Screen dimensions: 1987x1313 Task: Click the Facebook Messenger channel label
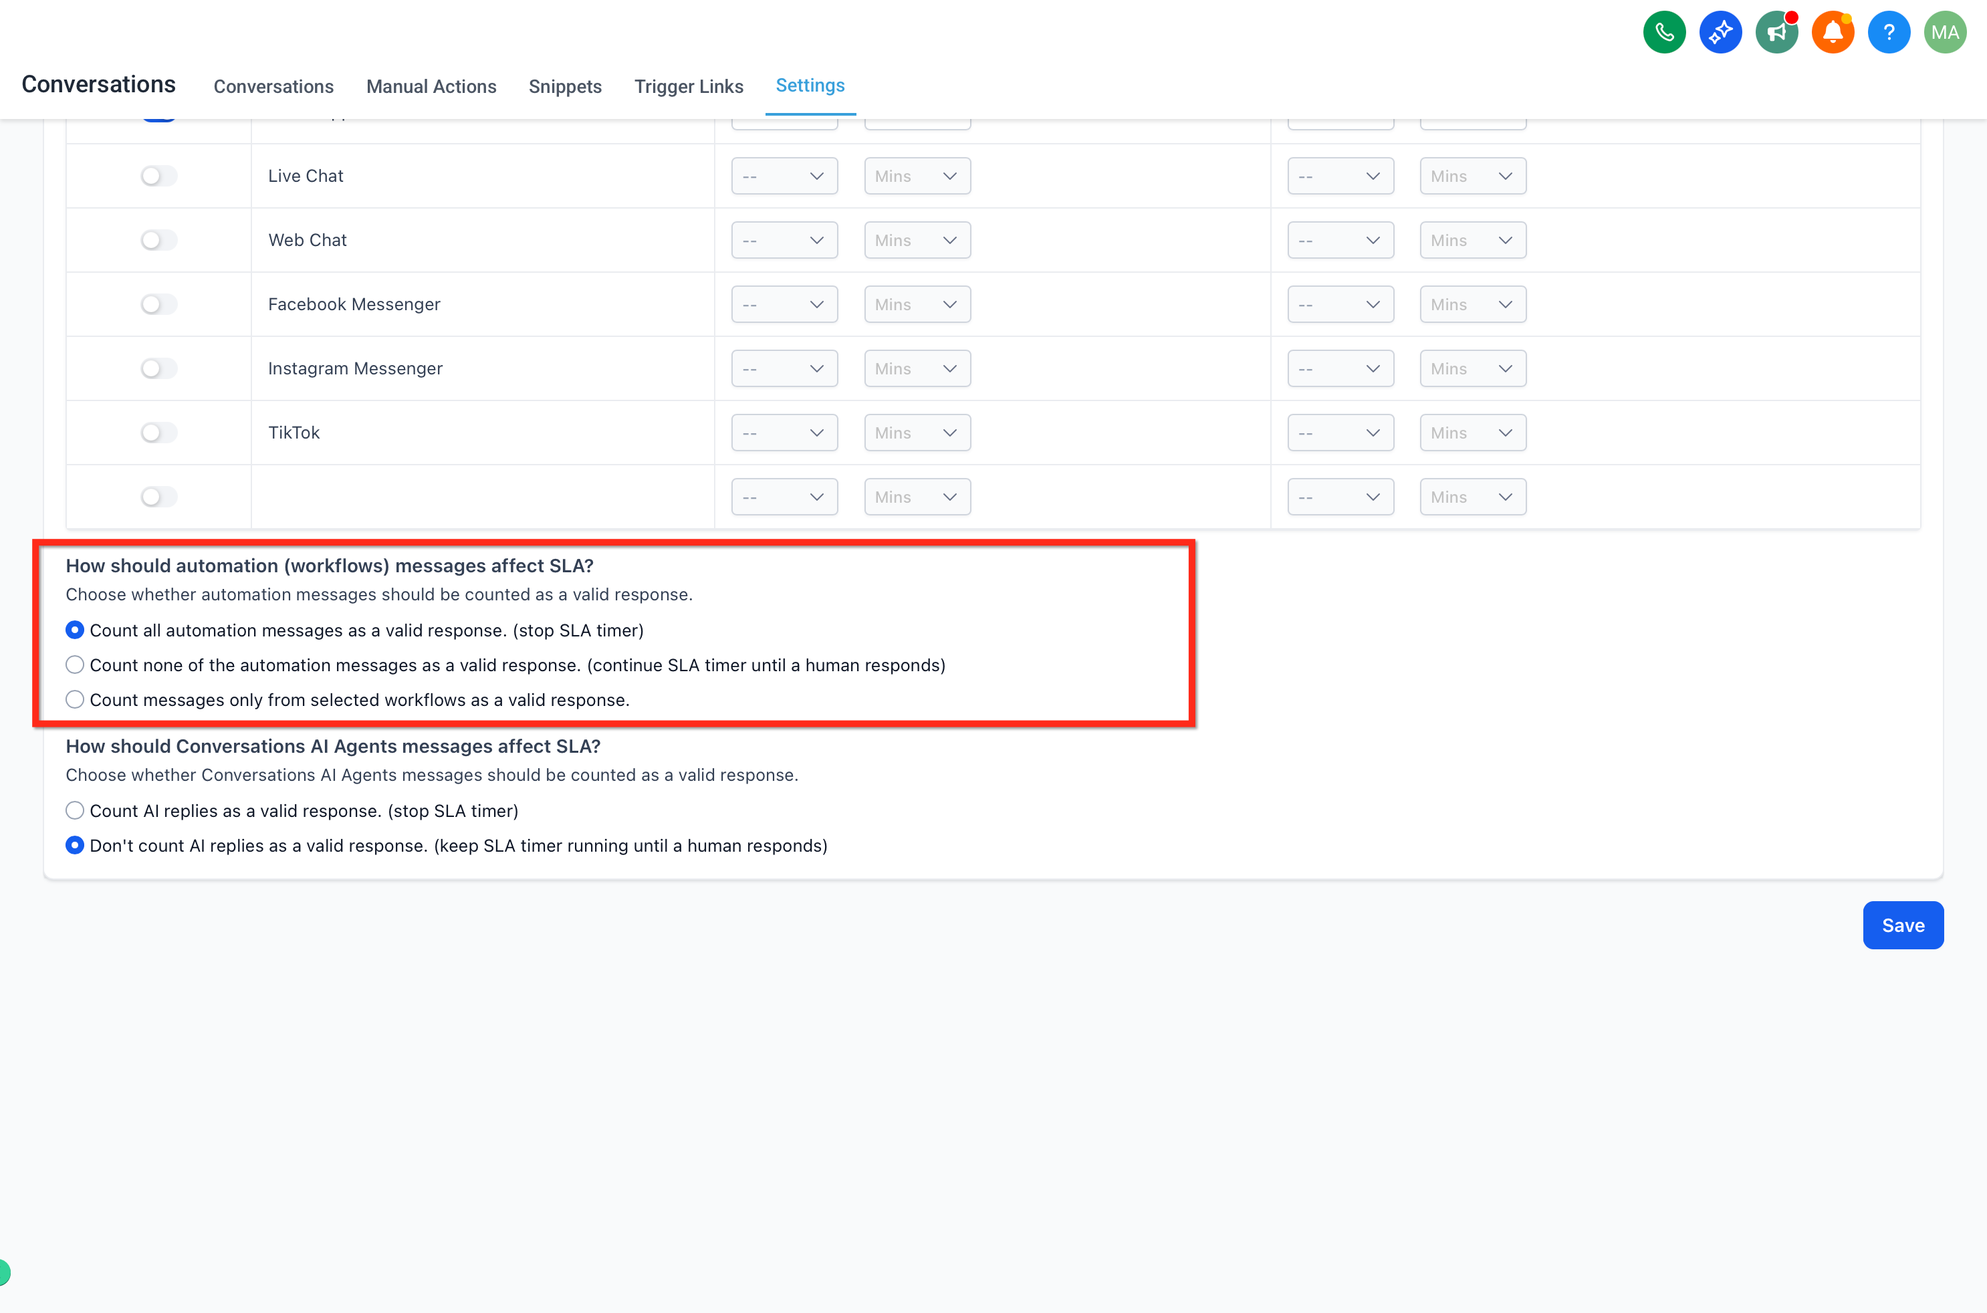354,304
